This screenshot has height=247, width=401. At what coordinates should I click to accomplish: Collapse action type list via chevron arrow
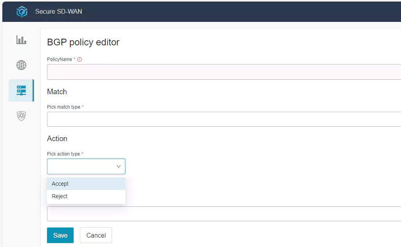point(119,166)
